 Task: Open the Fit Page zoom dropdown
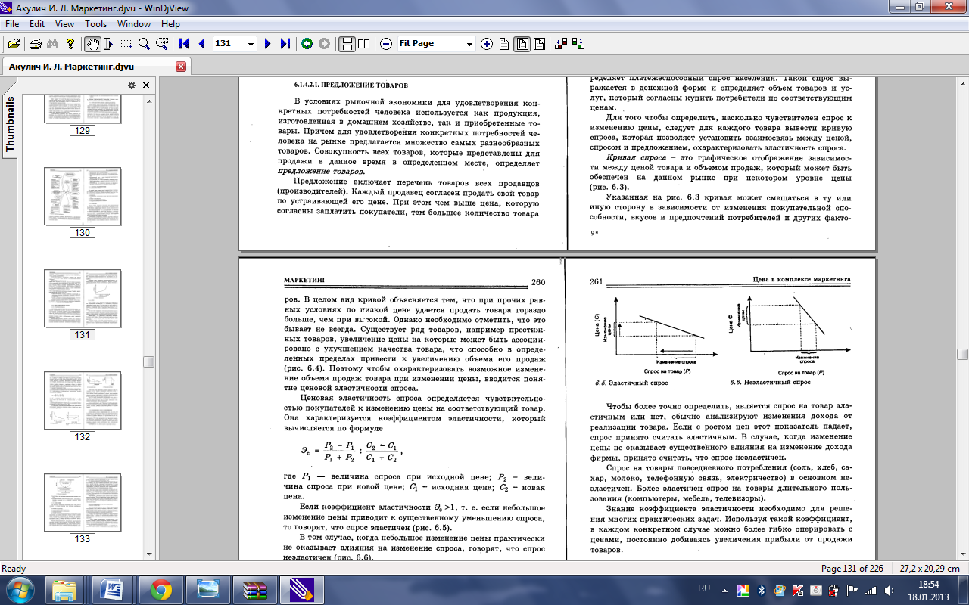(469, 44)
